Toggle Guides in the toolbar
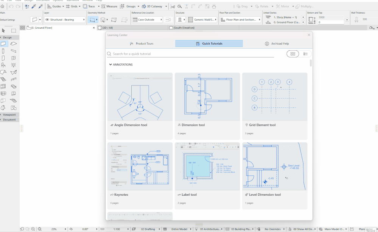The width and height of the screenshot is (378, 232). tap(54, 6)
